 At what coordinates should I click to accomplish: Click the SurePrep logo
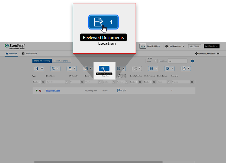(15, 46)
